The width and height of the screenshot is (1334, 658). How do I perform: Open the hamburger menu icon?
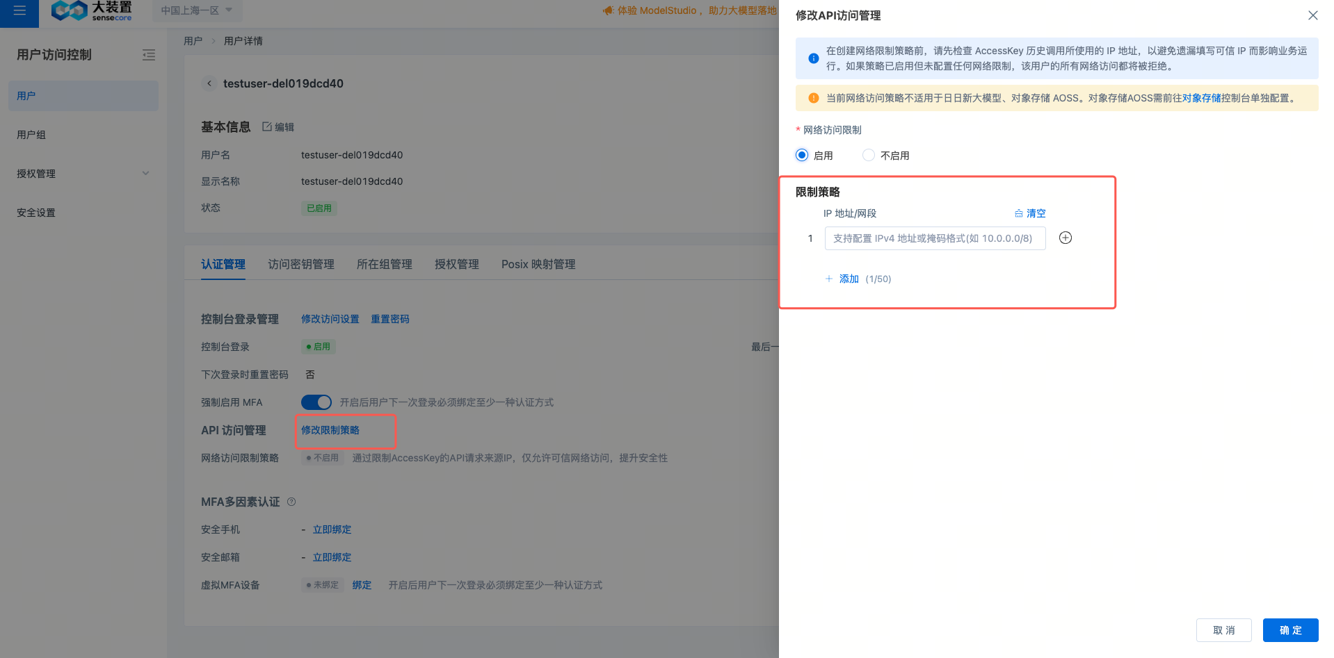tap(19, 10)
